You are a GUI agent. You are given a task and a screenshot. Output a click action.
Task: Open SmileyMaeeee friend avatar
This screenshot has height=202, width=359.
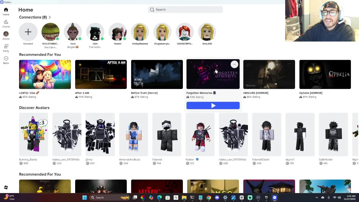[x=140, y=32]
